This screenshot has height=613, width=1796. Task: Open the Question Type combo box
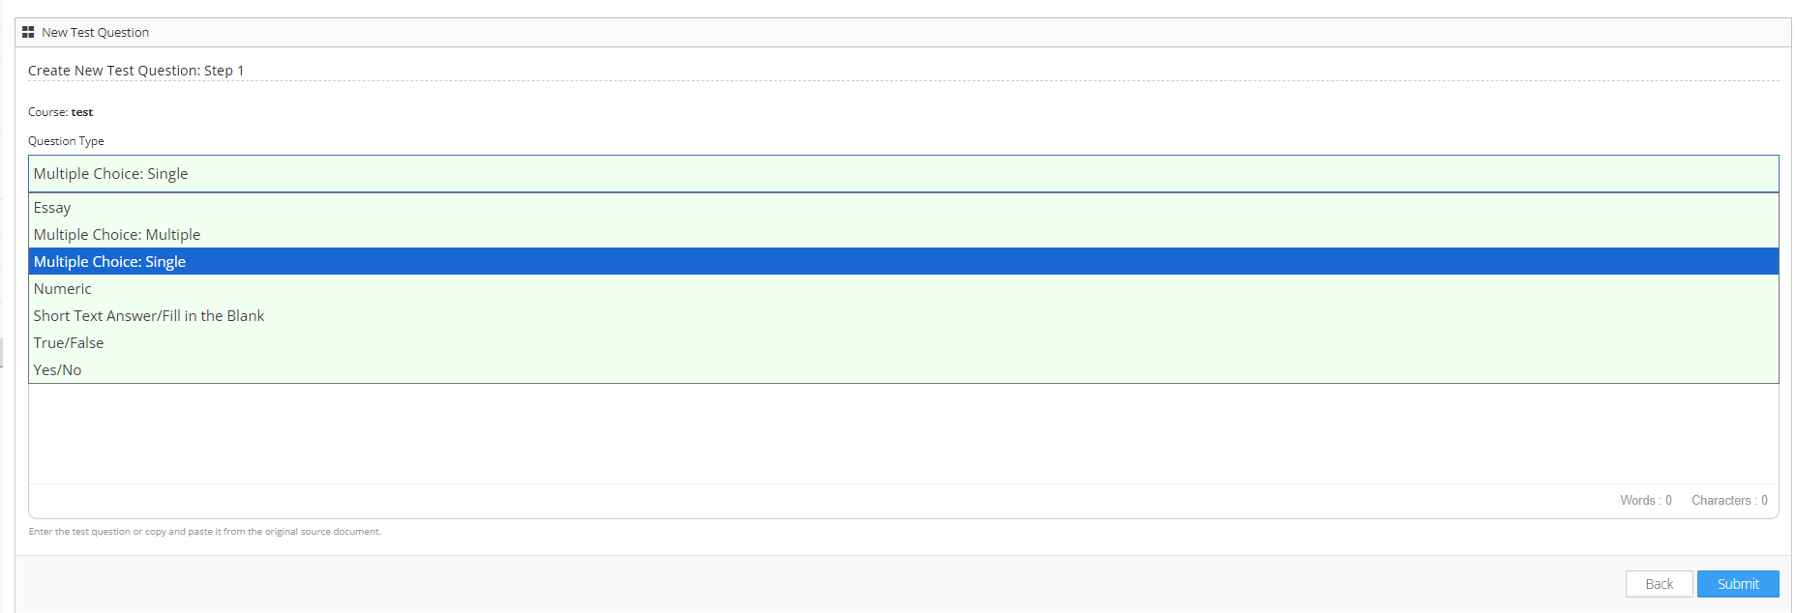click(903, 174)
